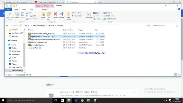The height and width of the screenshot is (103, 183).
Task: Collapse the ribbon with chevron
Action: click(x=176, y=9)
